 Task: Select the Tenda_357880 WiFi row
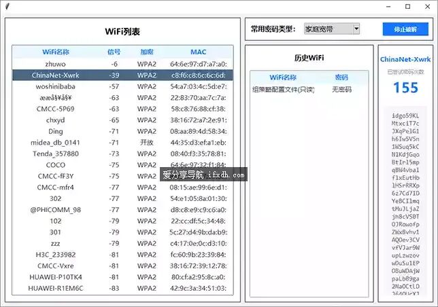click(122, 153)
